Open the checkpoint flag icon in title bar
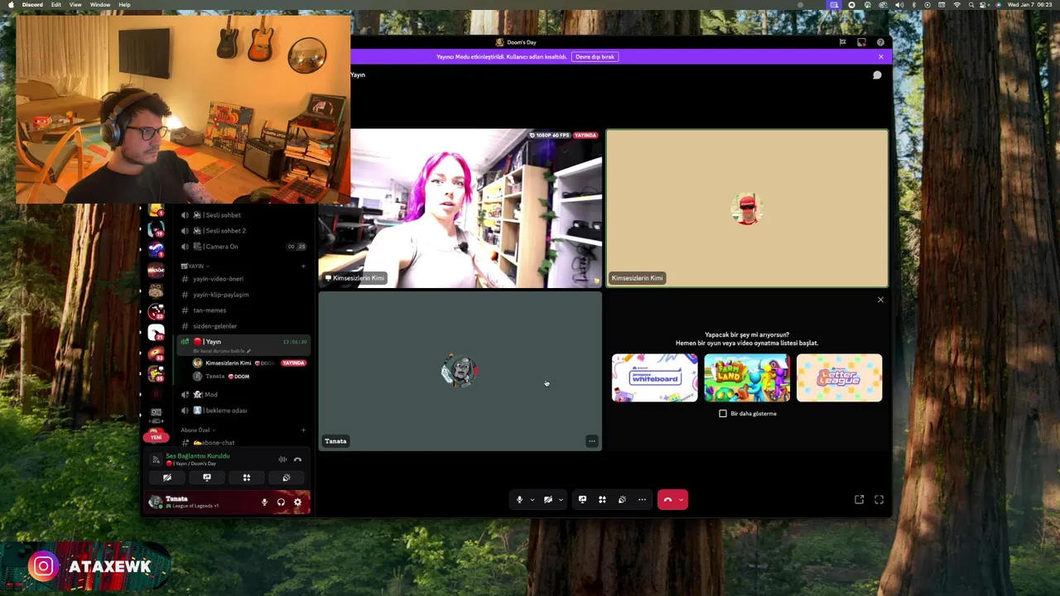1060x596 pixels. (x=842, y=42)
